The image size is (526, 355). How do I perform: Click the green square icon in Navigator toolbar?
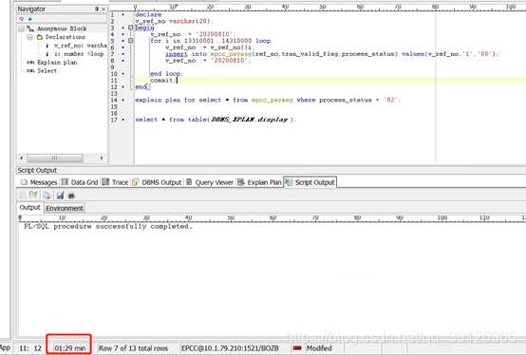[29, 19]
